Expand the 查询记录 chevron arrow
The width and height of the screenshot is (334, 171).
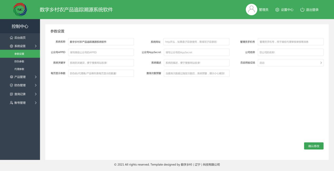[36, 94]
